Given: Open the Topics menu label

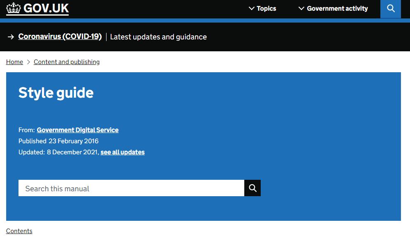Looking at the screenshot, I should tap(266, 9).
